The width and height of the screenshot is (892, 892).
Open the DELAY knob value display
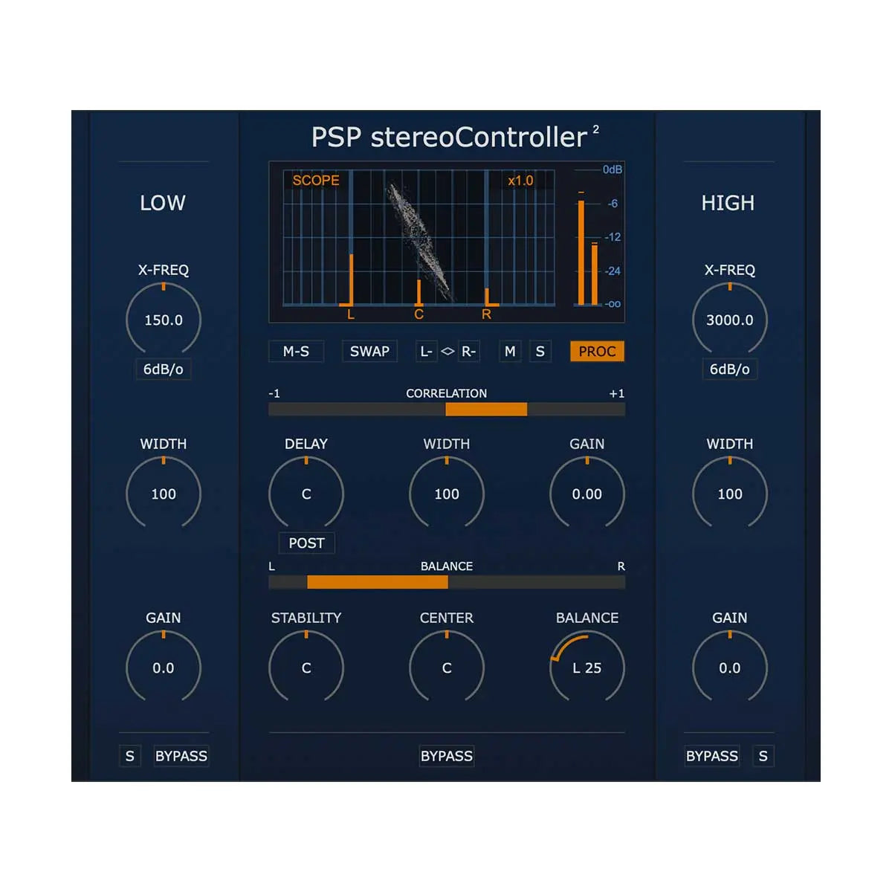pos(306,494)
